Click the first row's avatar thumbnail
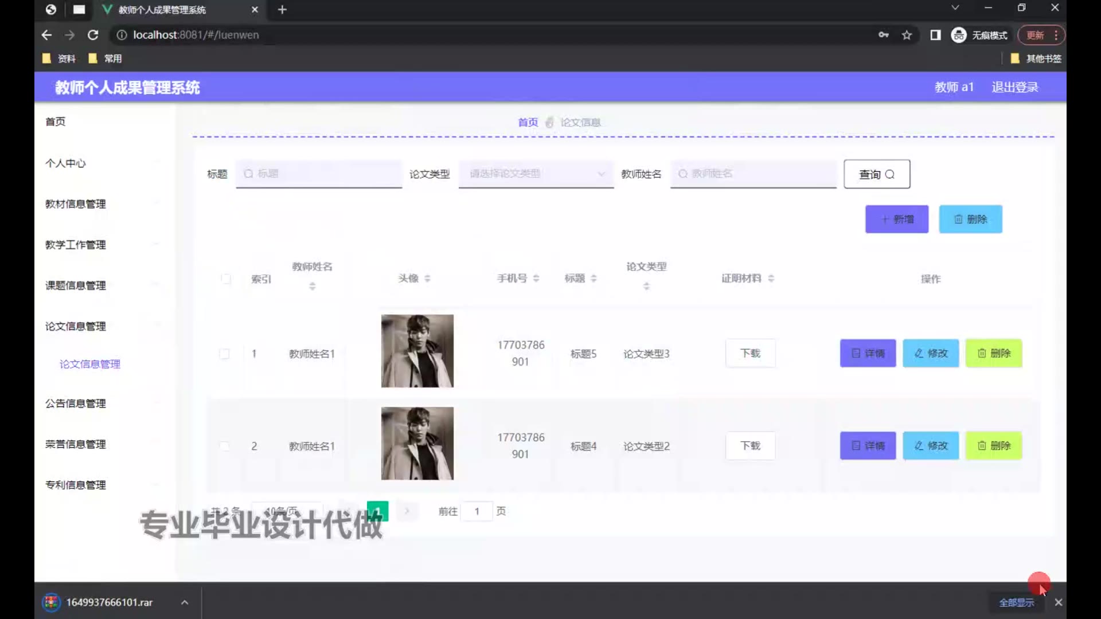This screenshot has height=619, width=1101. click(417, 351)
